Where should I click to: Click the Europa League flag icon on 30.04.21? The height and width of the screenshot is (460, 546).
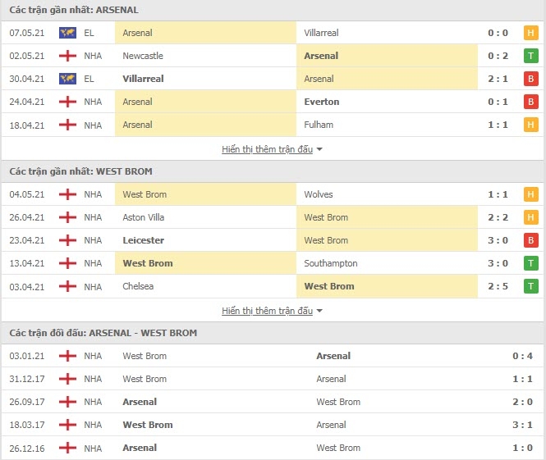click(x=67, y=79)
